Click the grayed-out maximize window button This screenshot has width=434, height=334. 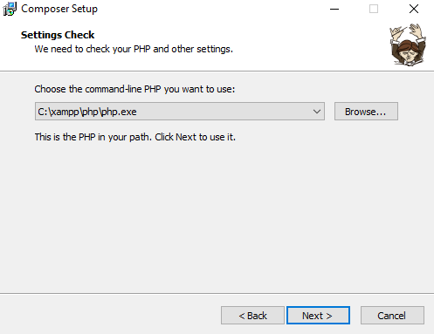pos(374,9)
